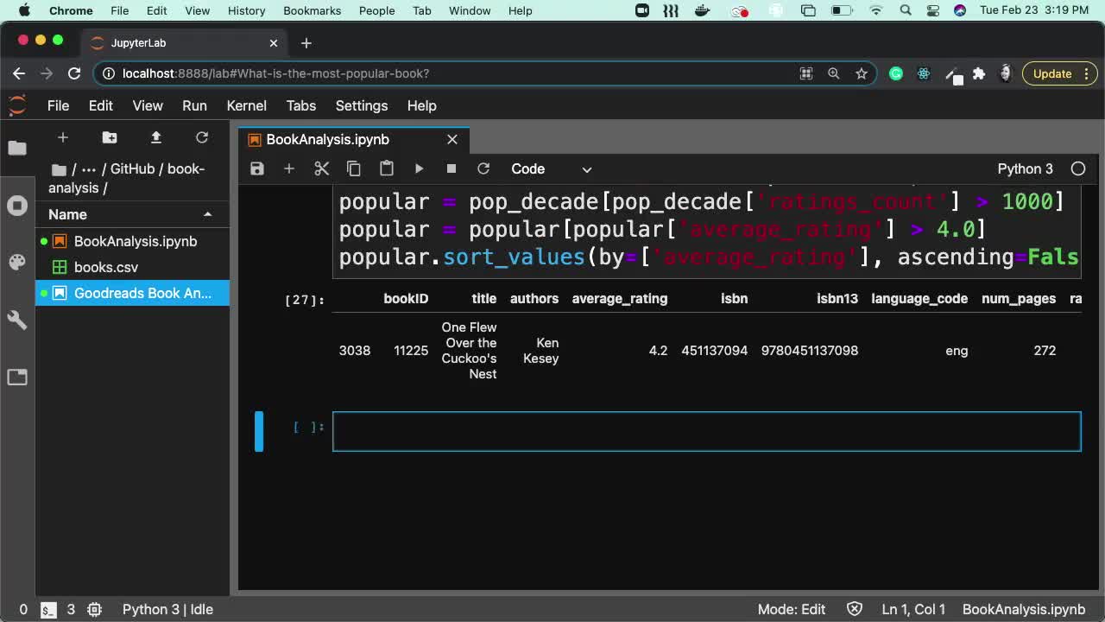Paste a cell from clipboard
The image size is (1105, 622).
click(386, 168)
